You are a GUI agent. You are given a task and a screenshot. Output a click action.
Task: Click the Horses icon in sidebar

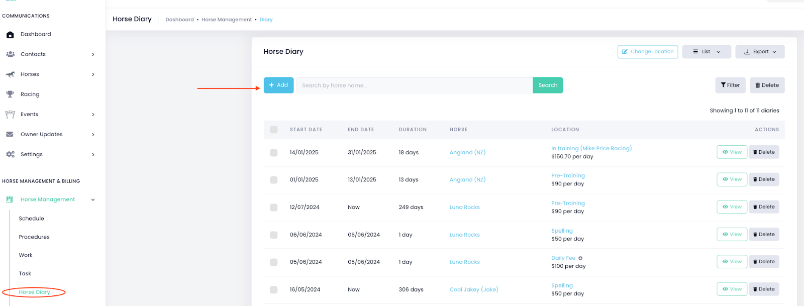tap(10, 74)
